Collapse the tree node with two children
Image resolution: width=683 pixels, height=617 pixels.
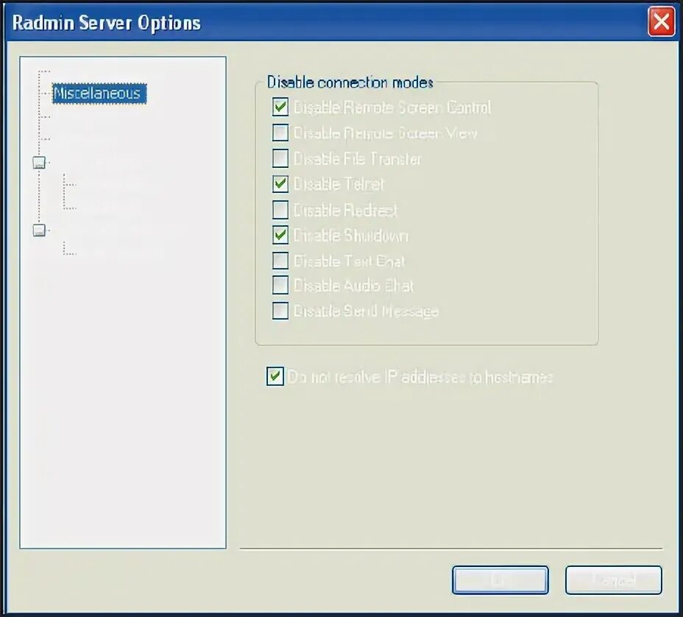(39, 163)
